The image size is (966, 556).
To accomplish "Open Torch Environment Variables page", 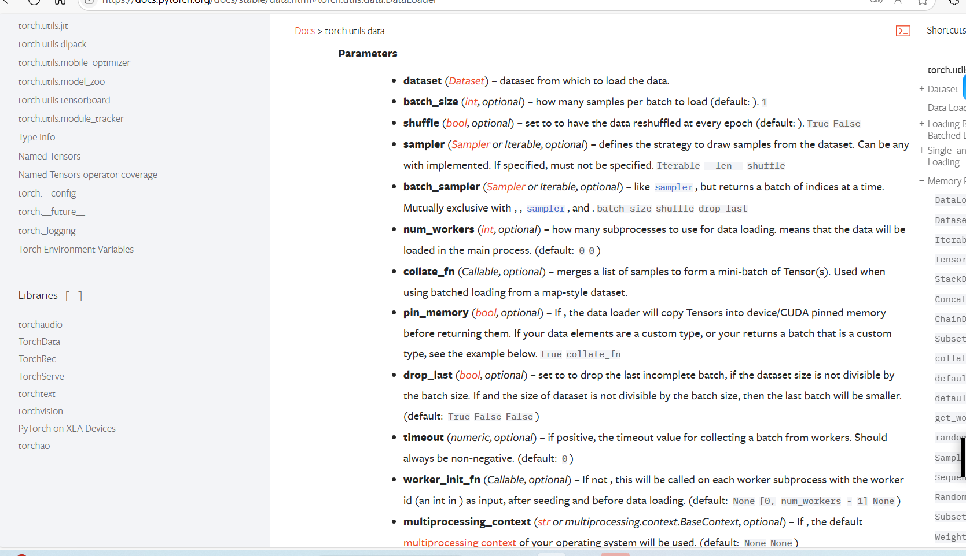I will 76,250.
